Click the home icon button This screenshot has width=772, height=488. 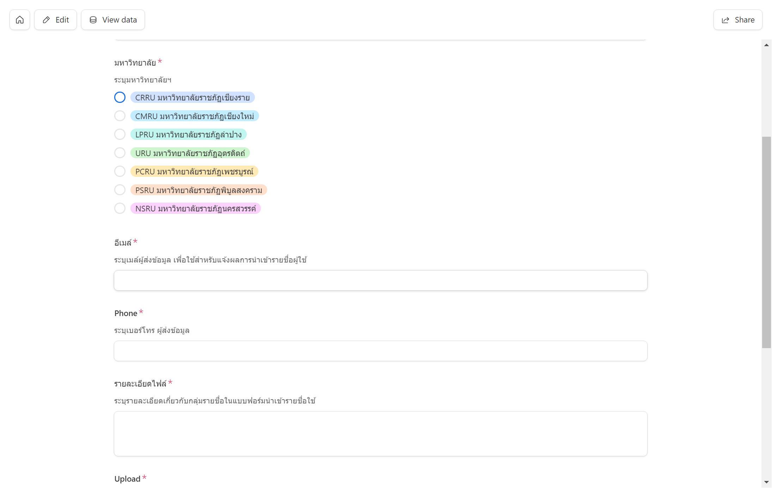(20, 20)
